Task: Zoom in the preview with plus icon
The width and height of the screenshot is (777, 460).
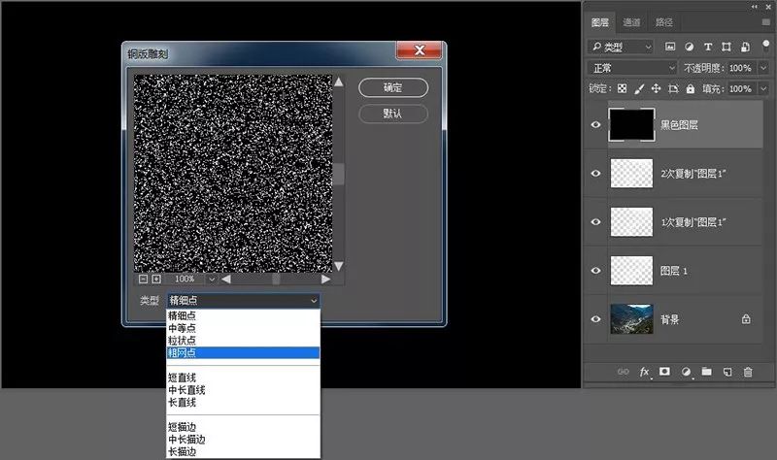Action: (x=156, y=279)
